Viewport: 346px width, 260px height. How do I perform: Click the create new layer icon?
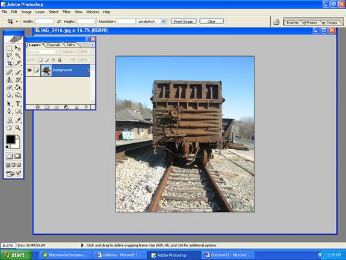click(76, 107)
